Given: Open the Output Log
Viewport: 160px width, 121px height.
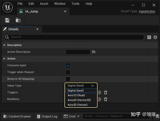Looking at the screenshot, I should pos(47,116).
